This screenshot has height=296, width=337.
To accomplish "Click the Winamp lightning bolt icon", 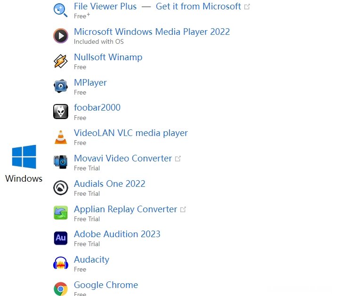I will pos(61,61).
